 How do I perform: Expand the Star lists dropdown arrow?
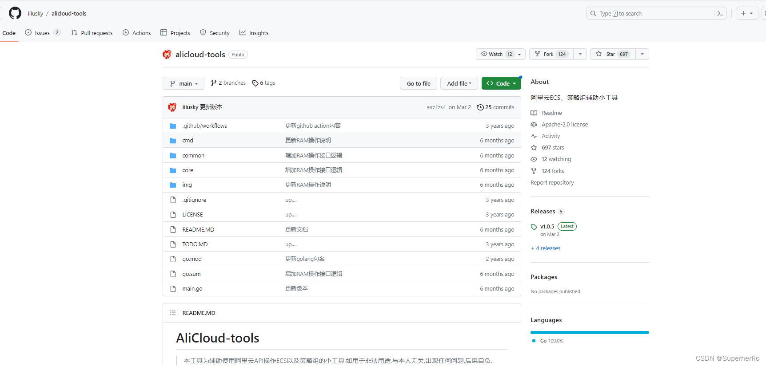click(x=642, y=54)
